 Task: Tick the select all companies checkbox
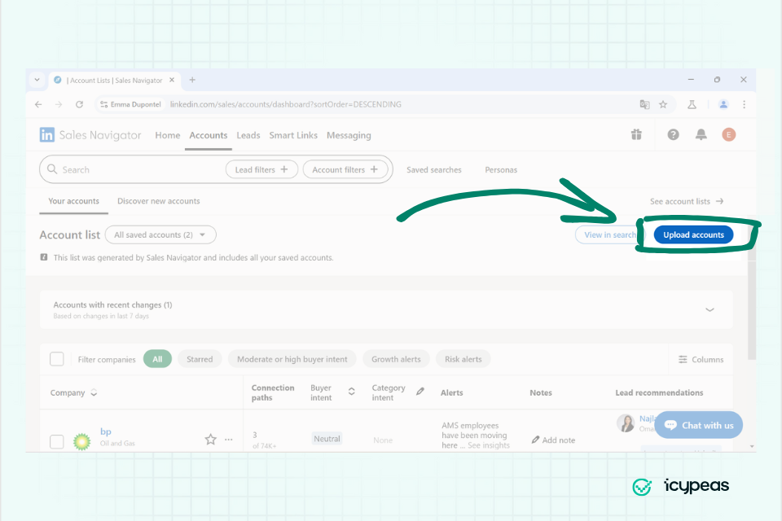point(57,359)
